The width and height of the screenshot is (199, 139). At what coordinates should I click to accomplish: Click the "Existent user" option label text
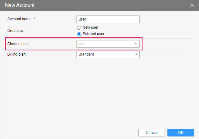(93, 34)
